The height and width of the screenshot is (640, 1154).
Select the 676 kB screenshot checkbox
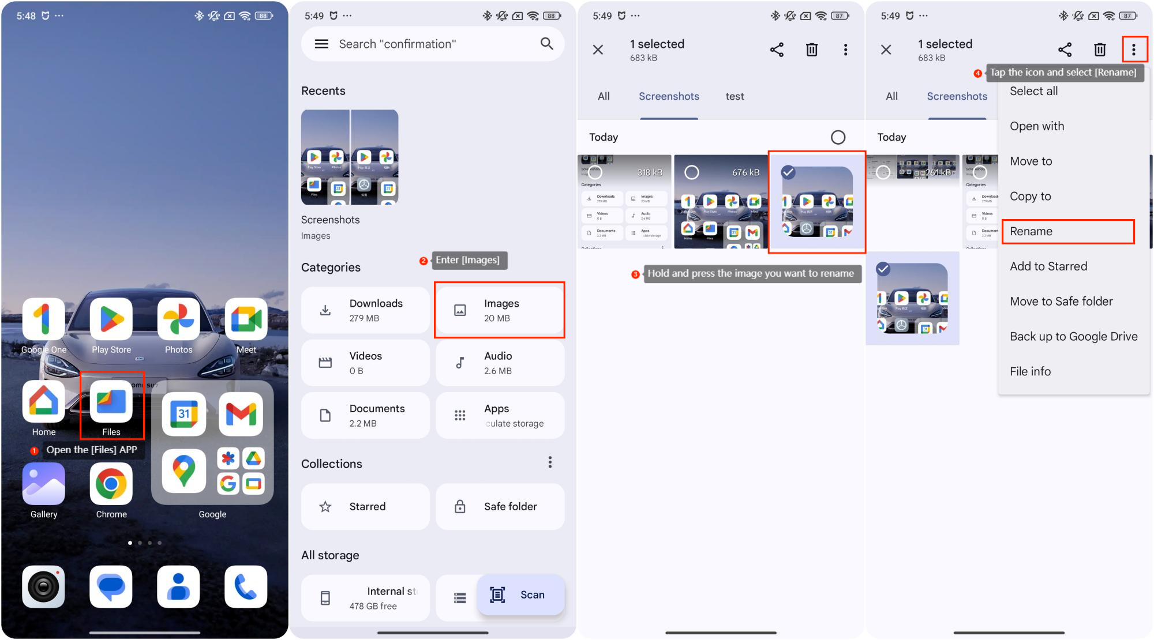(691, 172)
